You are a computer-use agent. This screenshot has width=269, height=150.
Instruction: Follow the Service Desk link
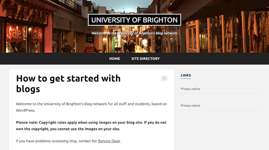click(x=109, y=141)
